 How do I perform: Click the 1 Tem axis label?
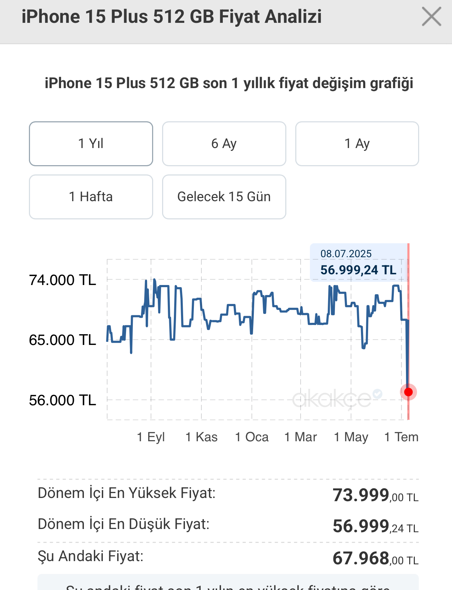(401, 437)
